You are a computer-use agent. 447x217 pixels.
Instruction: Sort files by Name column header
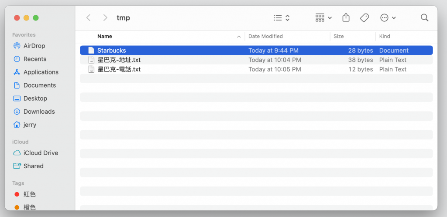pyautogui.click(x=105, y=36)
